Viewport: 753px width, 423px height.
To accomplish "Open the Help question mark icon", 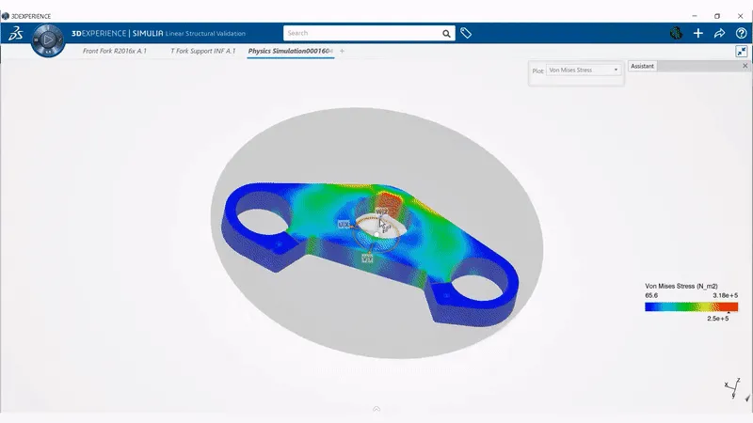I will click(x=741, y=33).
